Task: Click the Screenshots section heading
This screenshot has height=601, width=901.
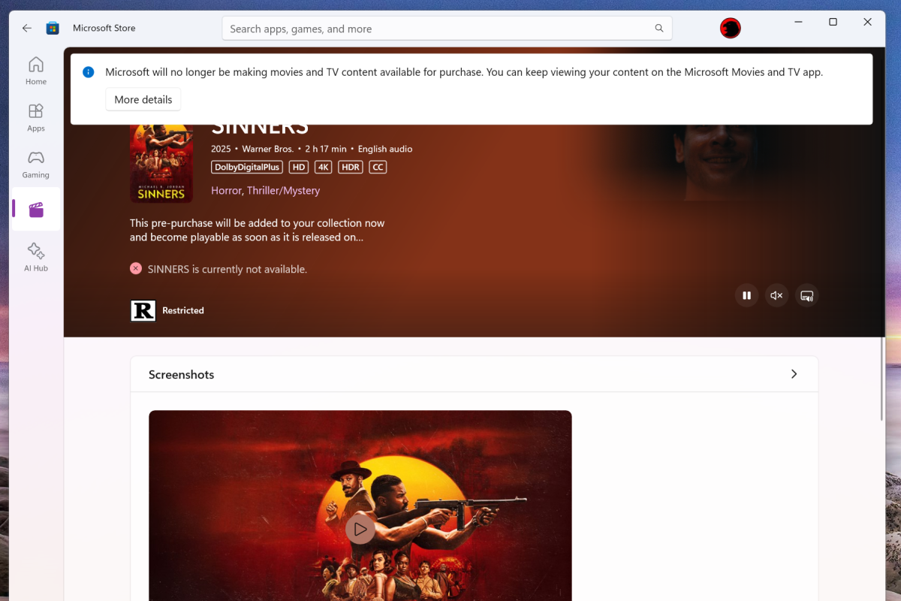Action: 181,374
